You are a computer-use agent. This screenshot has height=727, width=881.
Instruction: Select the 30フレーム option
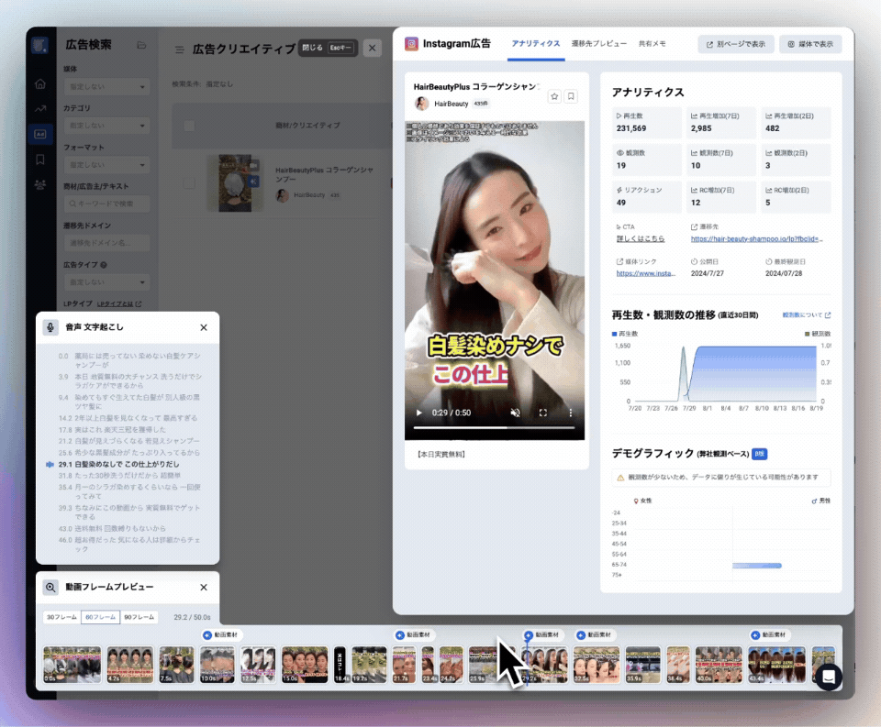pyautogui.click(x=61, y=617)
